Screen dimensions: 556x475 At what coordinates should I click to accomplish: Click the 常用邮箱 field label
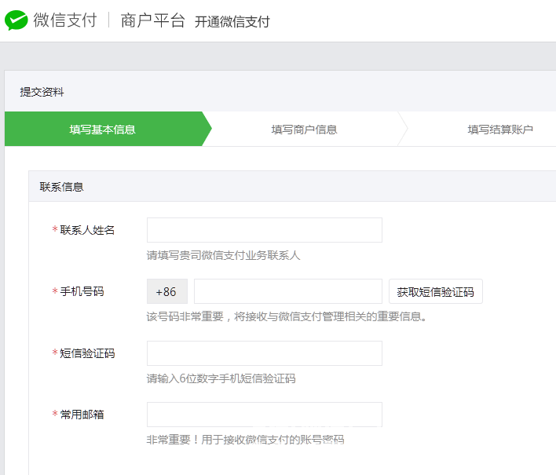[82, 415]
